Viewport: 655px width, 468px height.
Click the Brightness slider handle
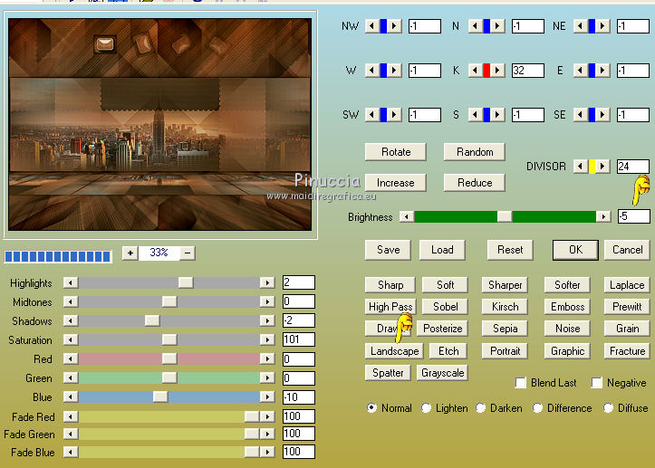(505, 216)
